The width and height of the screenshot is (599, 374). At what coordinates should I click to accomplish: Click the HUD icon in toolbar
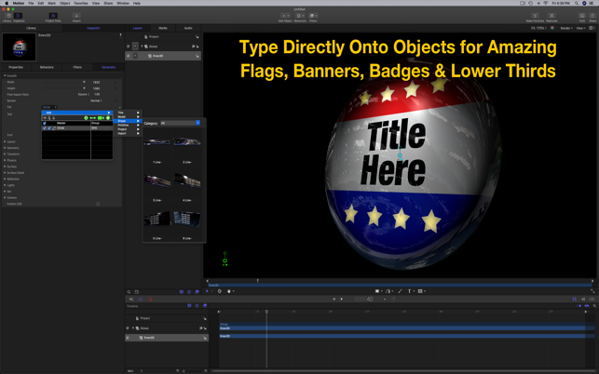coord(582,16)
